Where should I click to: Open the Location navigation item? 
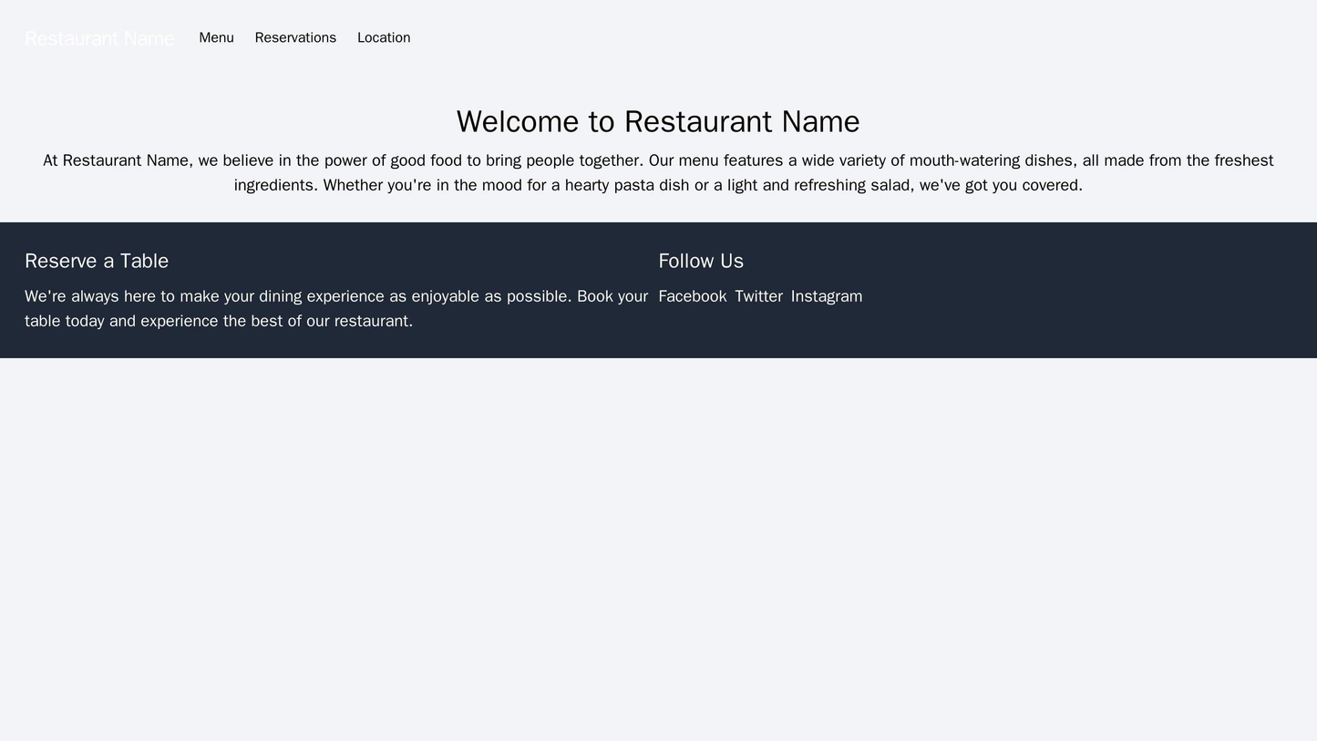click(384, 37)
